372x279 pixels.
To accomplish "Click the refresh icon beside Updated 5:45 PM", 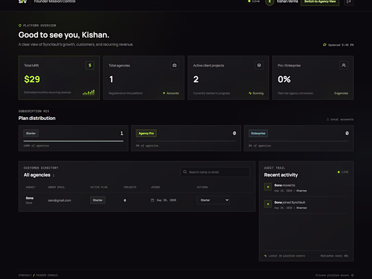I will pos(325,45).
